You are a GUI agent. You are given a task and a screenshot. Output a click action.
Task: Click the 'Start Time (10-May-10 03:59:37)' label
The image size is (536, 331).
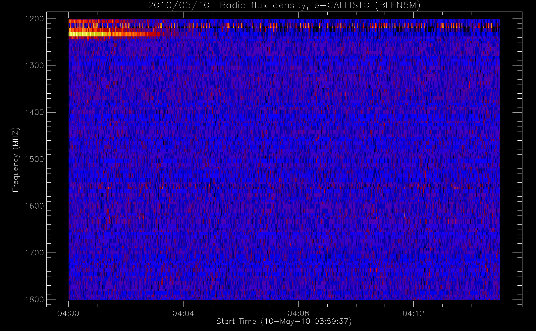point(284,321)
